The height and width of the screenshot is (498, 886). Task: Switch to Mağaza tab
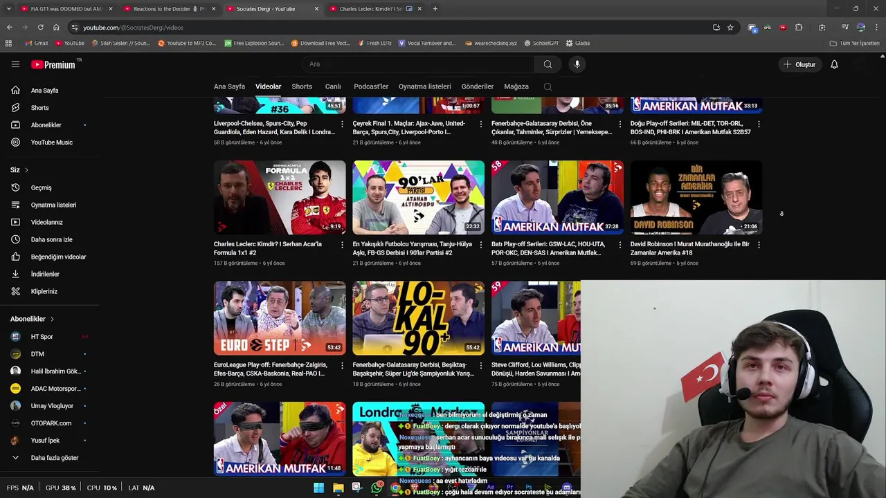pyautogui.click(x=516, y=86)
